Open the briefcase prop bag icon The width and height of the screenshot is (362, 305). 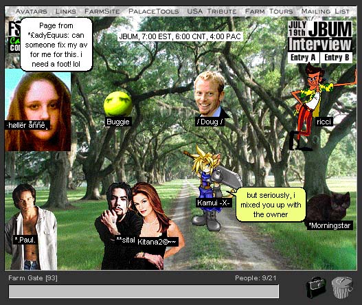click(316, 288)
